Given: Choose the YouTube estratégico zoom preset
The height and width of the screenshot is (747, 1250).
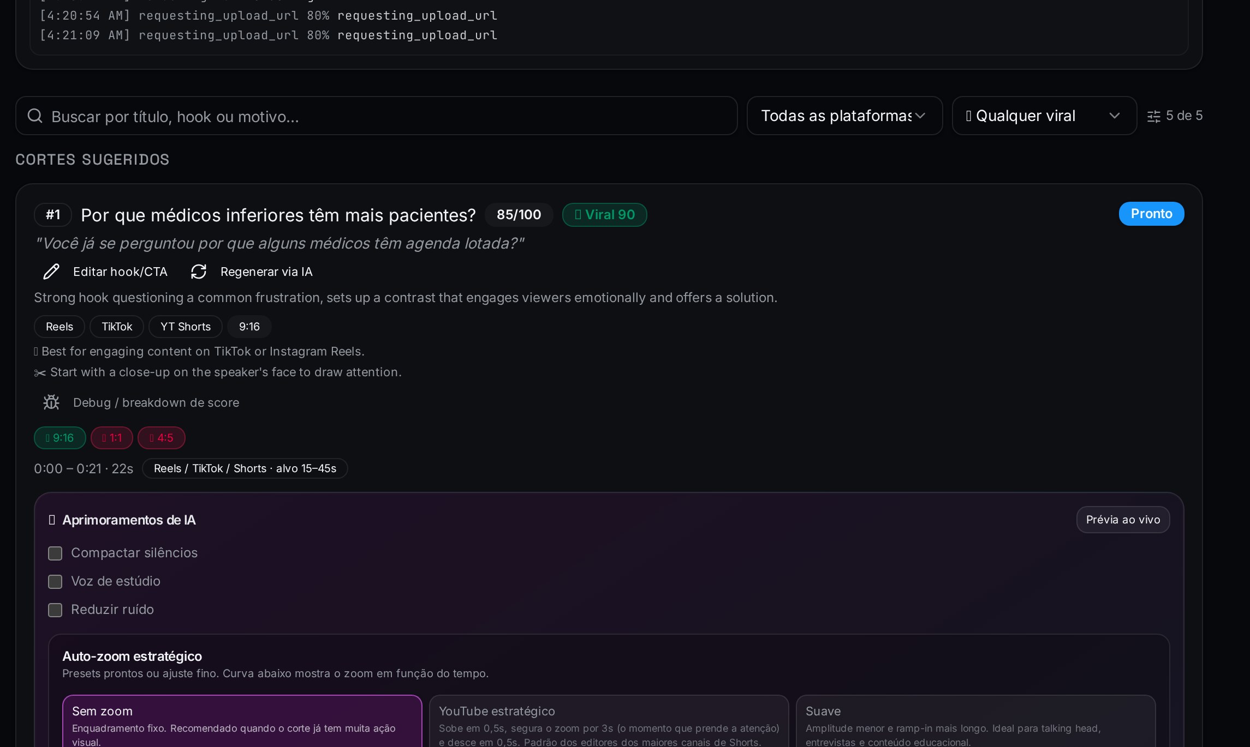Looking at the screenshot, I should (x=609, y=721).
